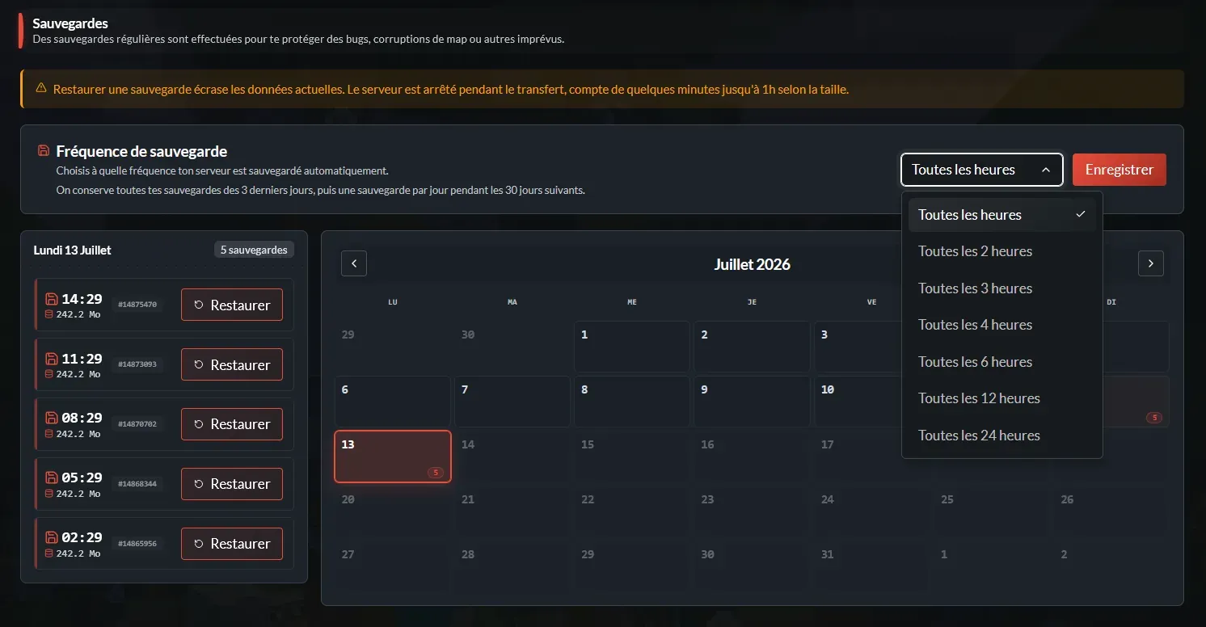Image resolution: width=1206 pixels, height=627 pixels.
Task: Click the warning triangle icon in alert banner
Action: 41,88
